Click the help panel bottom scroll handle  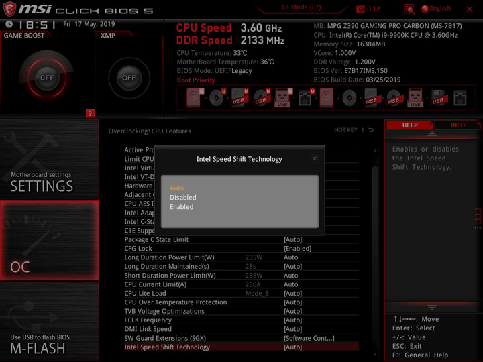pyautogui.click(x=431, y=307)
